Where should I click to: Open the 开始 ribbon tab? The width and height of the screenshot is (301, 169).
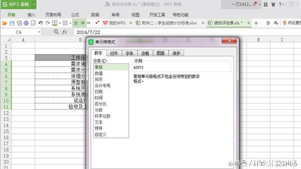point(11,15)
